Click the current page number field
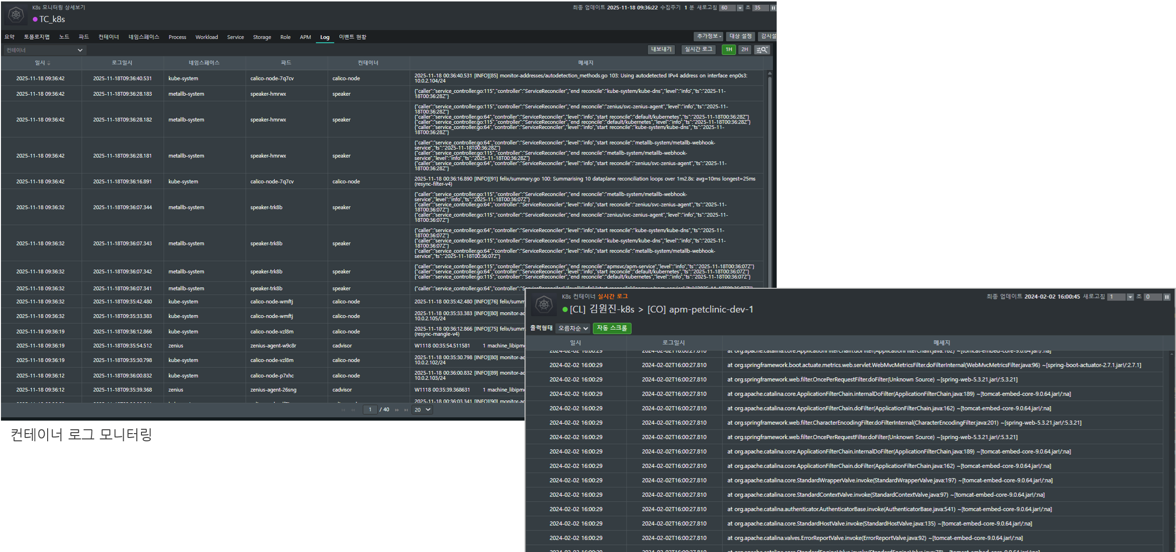1176x552 pixels. 370,410
